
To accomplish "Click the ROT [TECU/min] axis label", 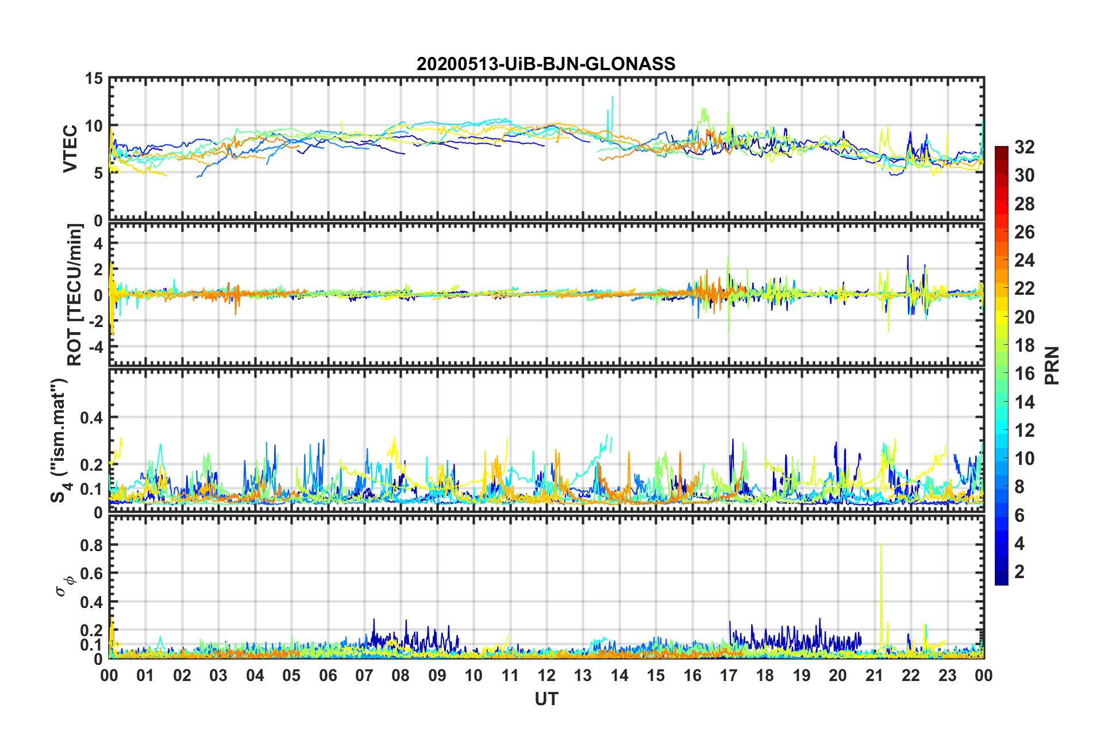I will click(x=74, y=295).
